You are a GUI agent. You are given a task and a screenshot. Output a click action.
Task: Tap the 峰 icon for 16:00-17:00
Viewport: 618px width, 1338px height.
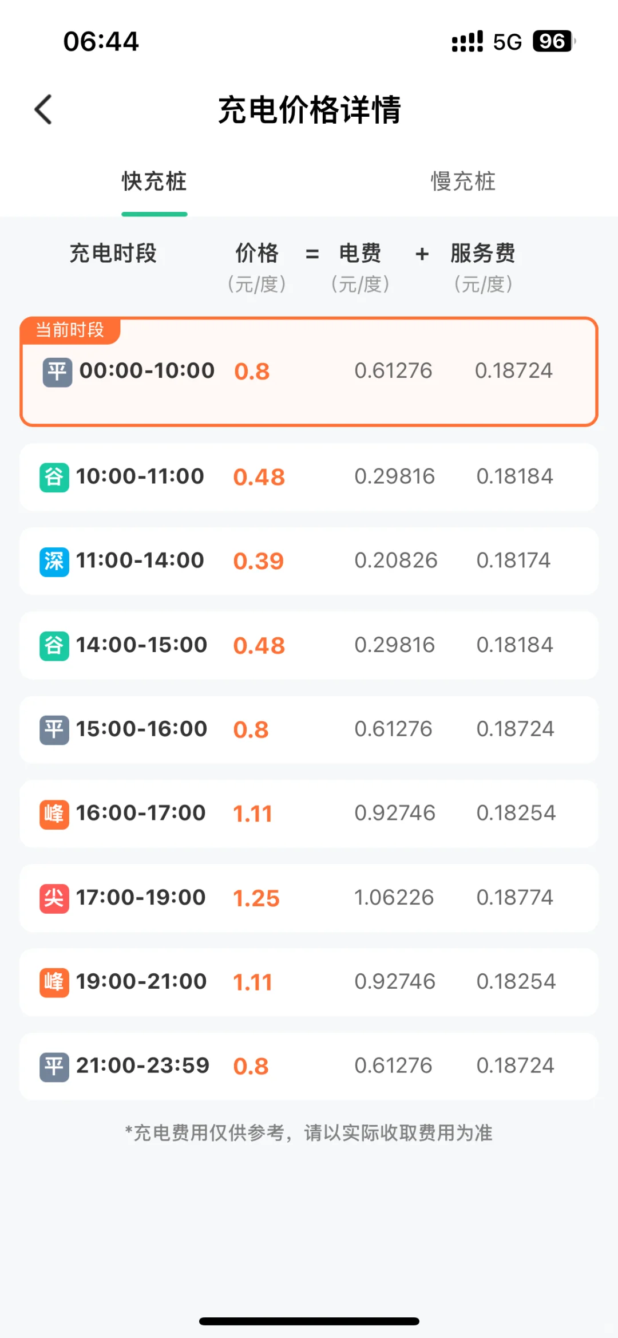(x=54, y=814)
